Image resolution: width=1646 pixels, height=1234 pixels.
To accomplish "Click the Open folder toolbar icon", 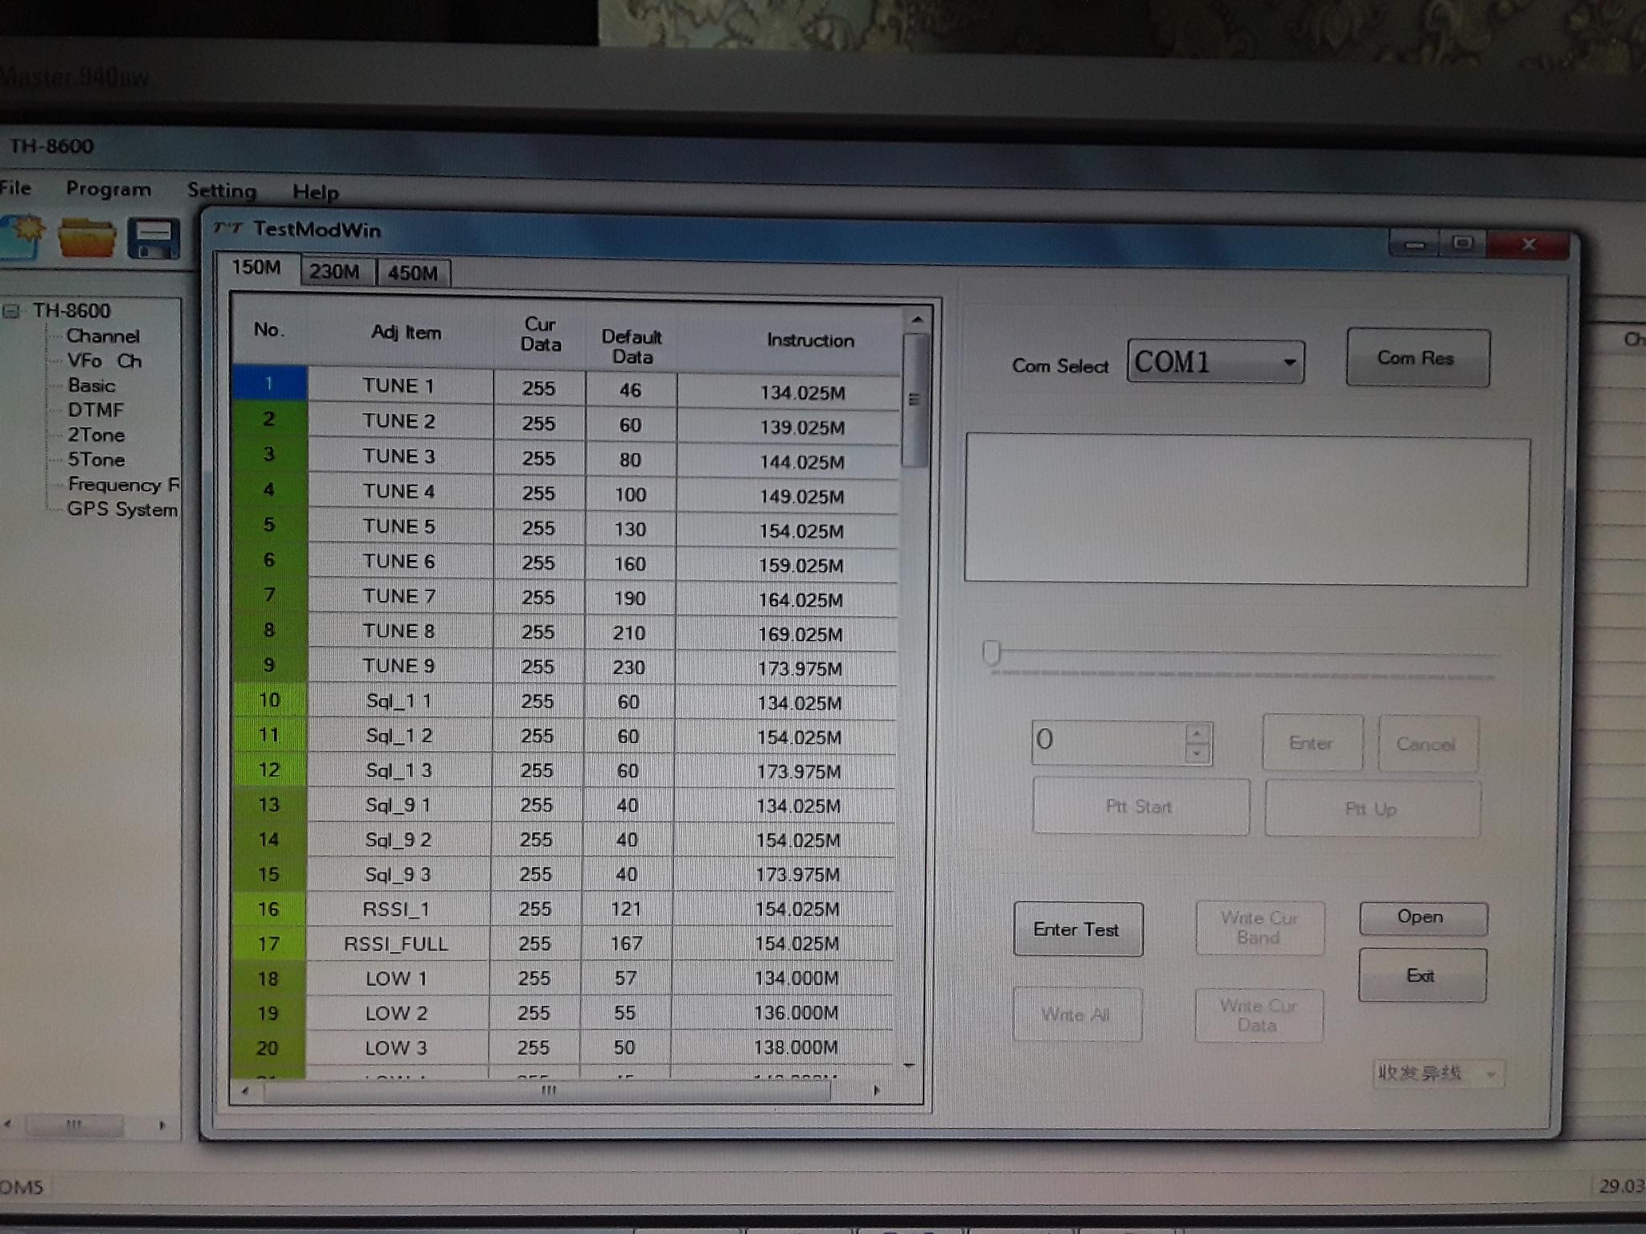I will (87, 239).
